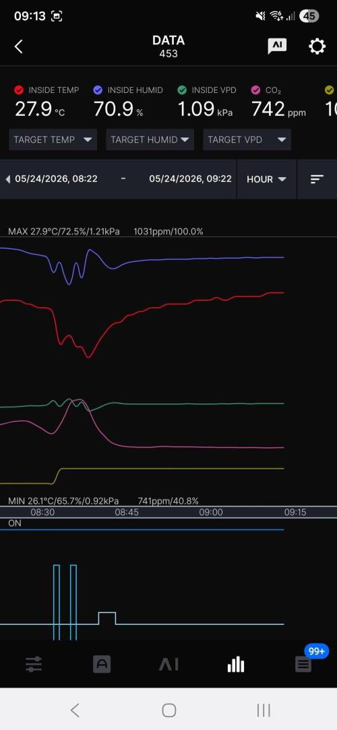Expand the TARGET TEMP dropdown
The height and width of the screenshot is (730, 337).
point(53,139)
